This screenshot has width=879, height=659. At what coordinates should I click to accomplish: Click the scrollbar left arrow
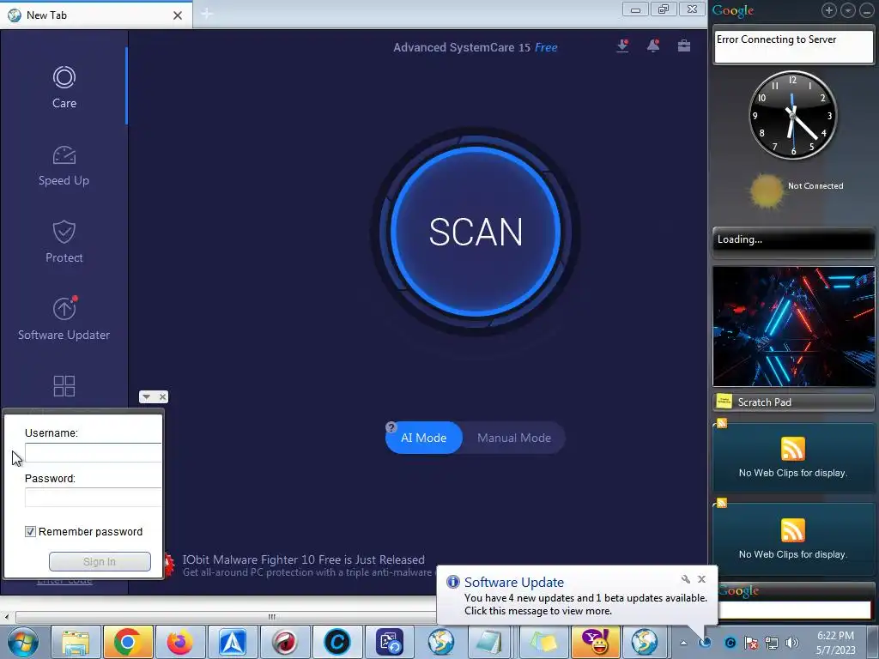[7, 617]
